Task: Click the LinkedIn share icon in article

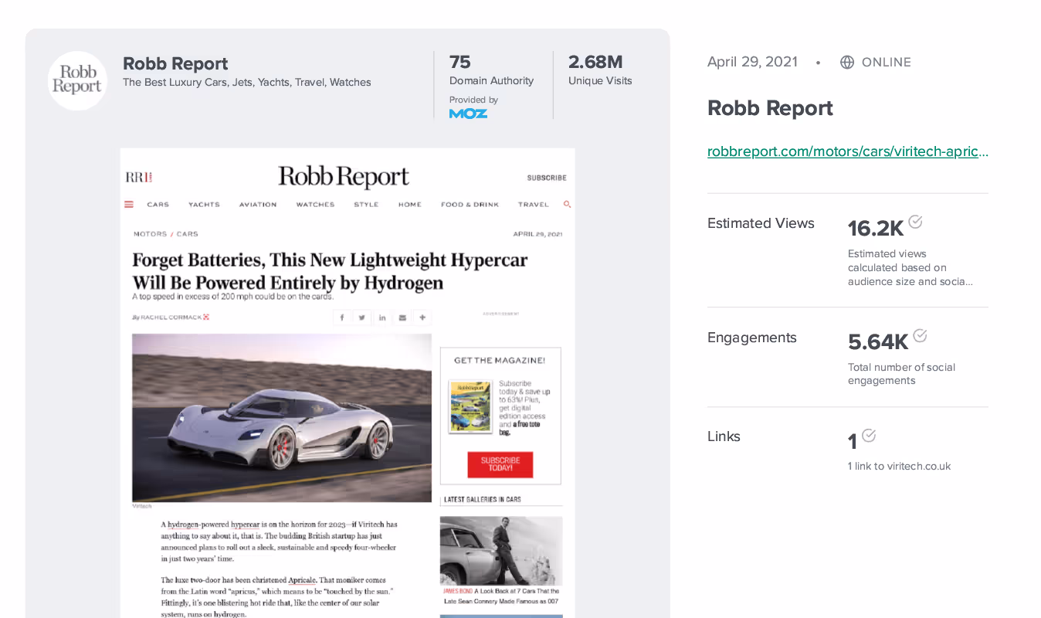Action: (x=382, y=317)
